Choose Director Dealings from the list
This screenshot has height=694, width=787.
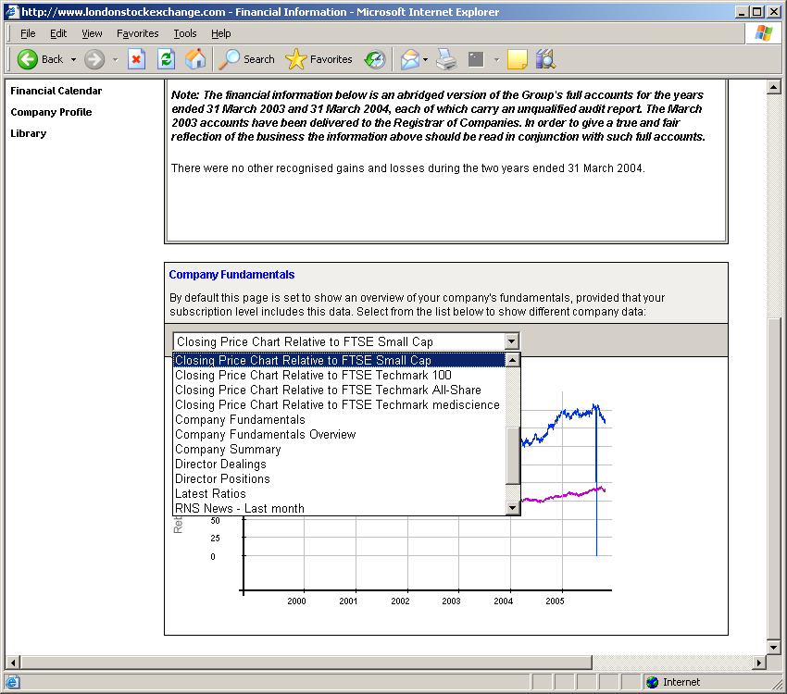click(339, 464)
